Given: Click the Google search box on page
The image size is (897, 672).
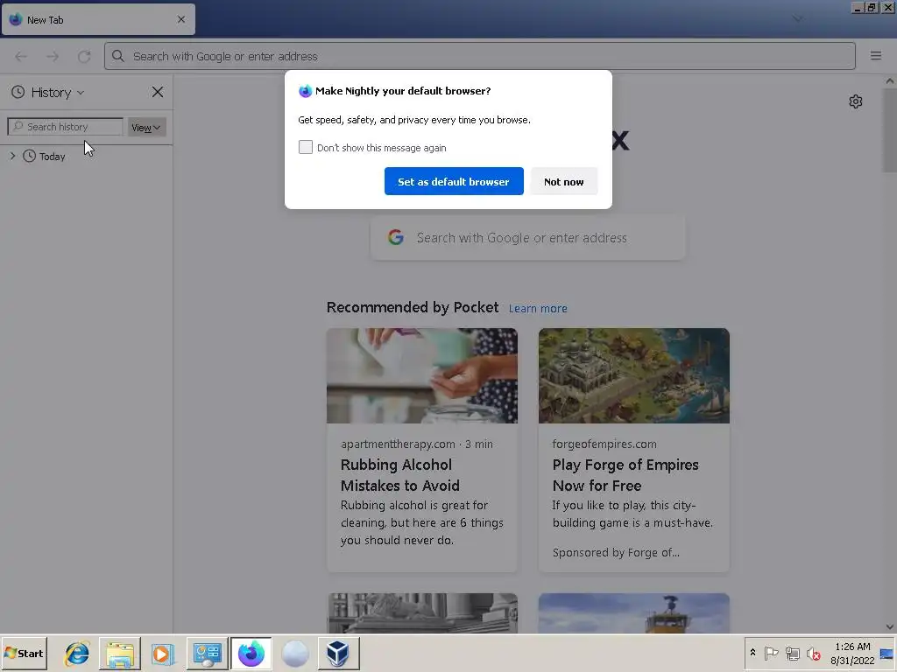Looking at the screenshot, I should (x=527, y=238).
